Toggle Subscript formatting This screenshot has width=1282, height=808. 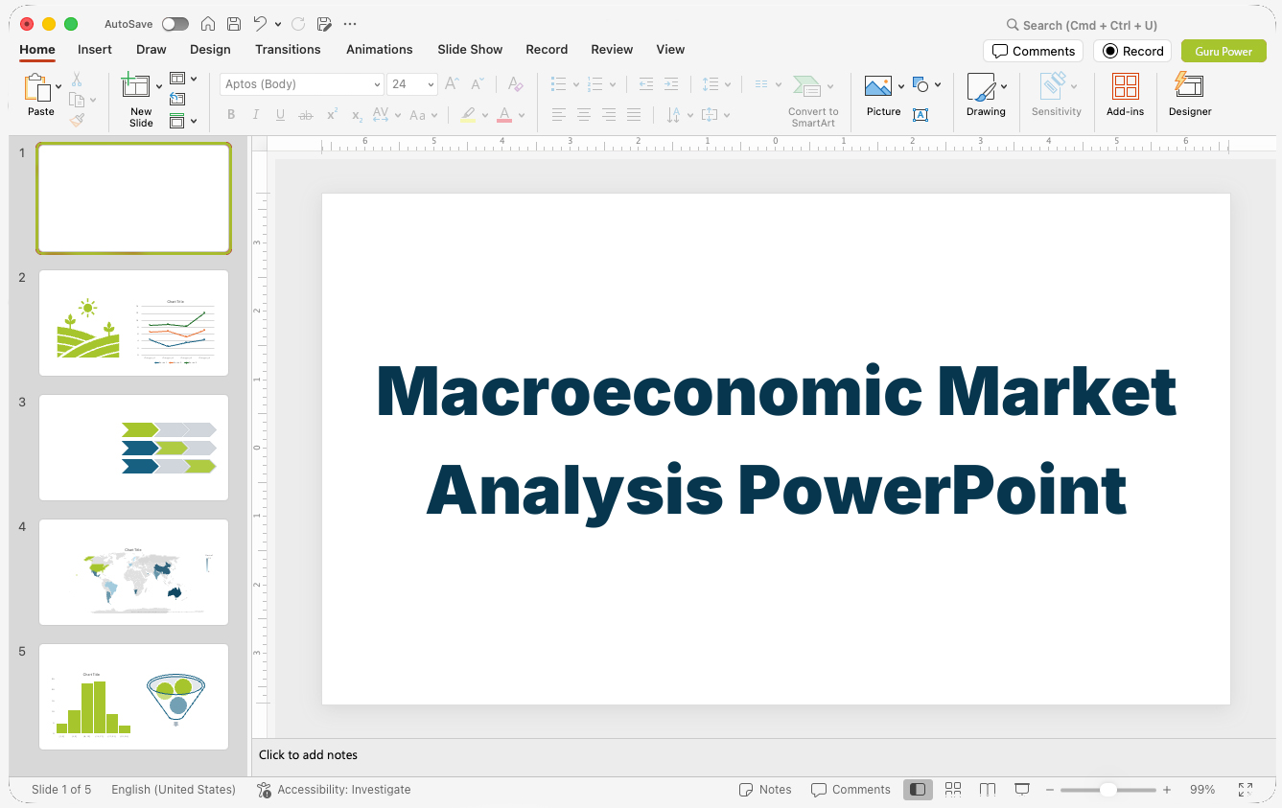click(x=357, y=116)
